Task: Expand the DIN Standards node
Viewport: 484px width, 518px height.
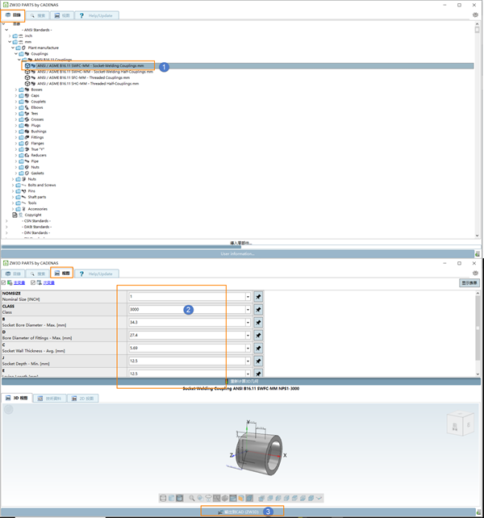Action: coord(6,233)
